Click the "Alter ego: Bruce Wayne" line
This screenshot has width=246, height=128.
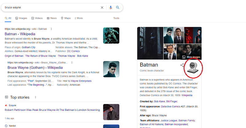[x=153, y=115]
